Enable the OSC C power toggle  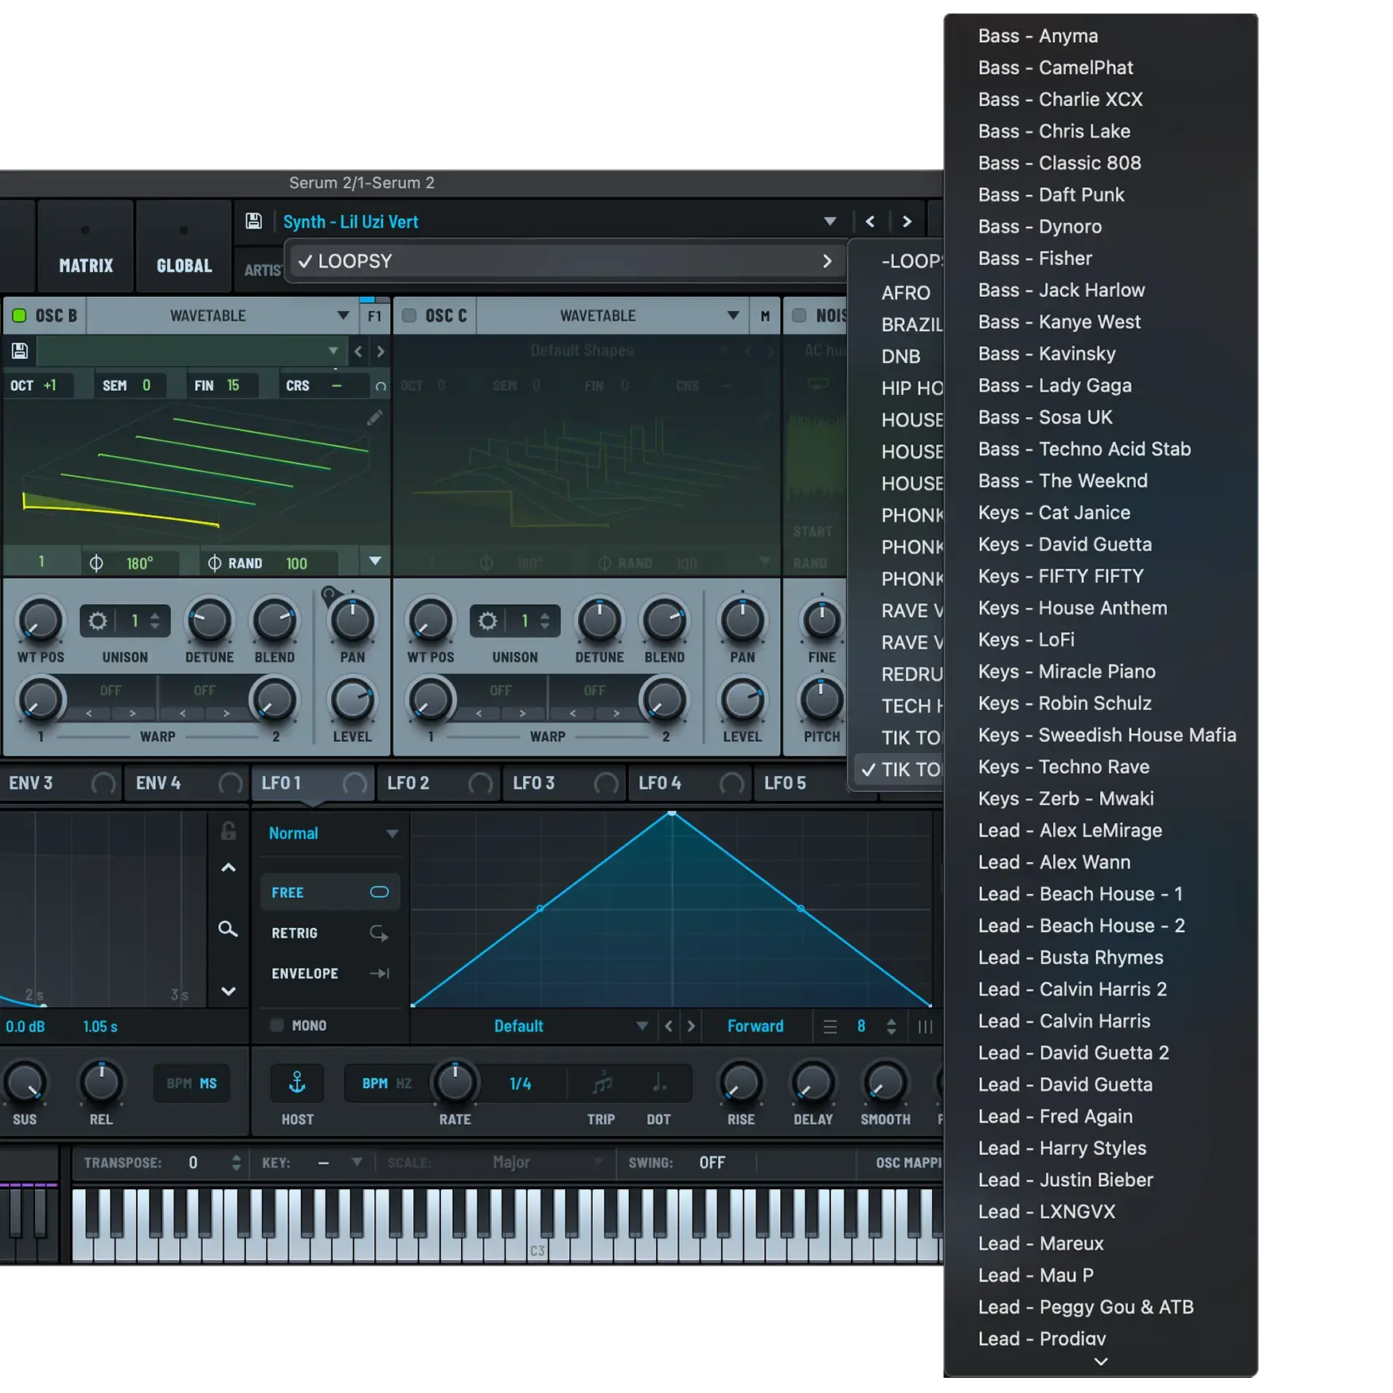[x=409, y=316]
